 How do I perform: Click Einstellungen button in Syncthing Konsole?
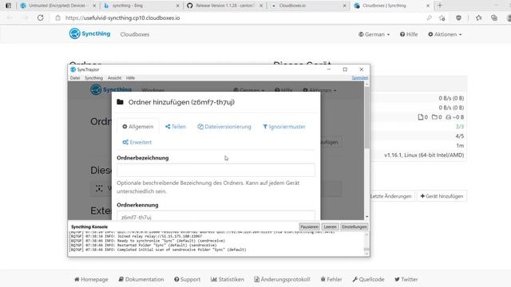[355, 226]
